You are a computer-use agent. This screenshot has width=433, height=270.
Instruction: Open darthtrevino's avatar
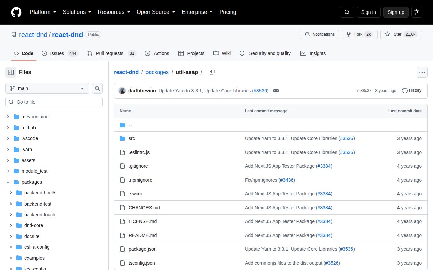122,91
